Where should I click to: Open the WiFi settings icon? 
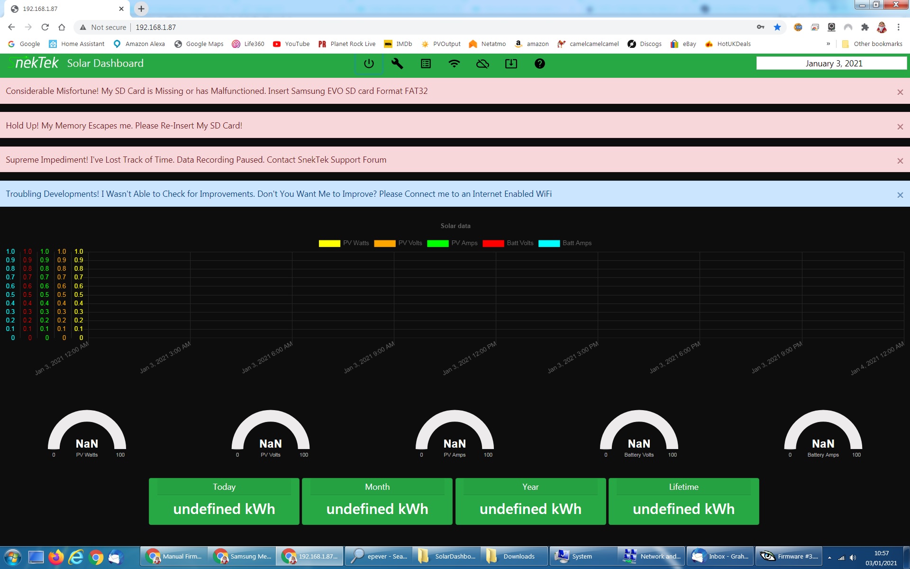tap(454, 64)
